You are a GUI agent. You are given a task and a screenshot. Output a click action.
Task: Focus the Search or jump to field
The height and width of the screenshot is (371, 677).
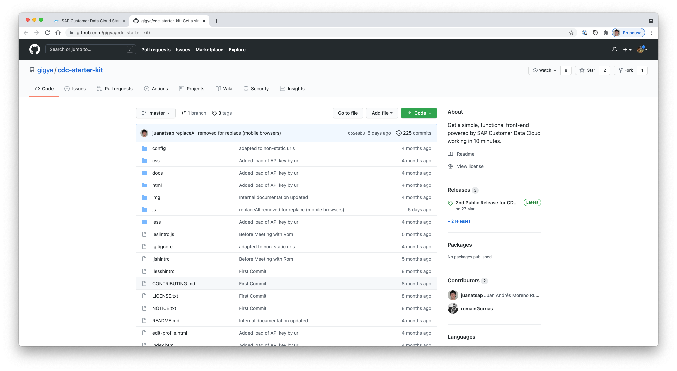click(x=90, y=49)
